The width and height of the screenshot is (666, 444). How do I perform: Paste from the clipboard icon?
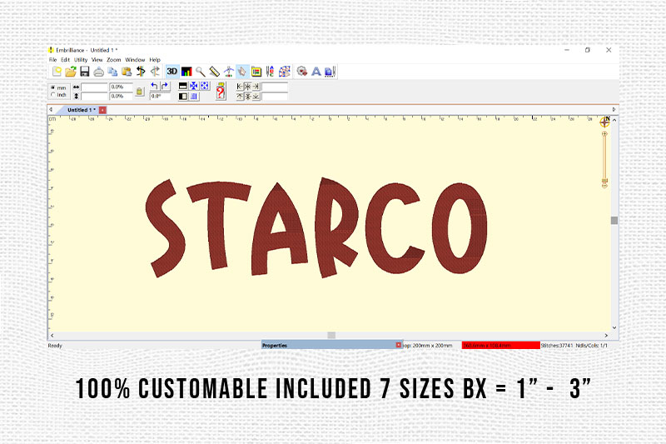(x=127, y=72)
